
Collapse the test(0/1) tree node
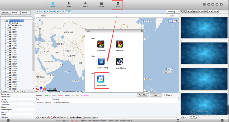5,23
